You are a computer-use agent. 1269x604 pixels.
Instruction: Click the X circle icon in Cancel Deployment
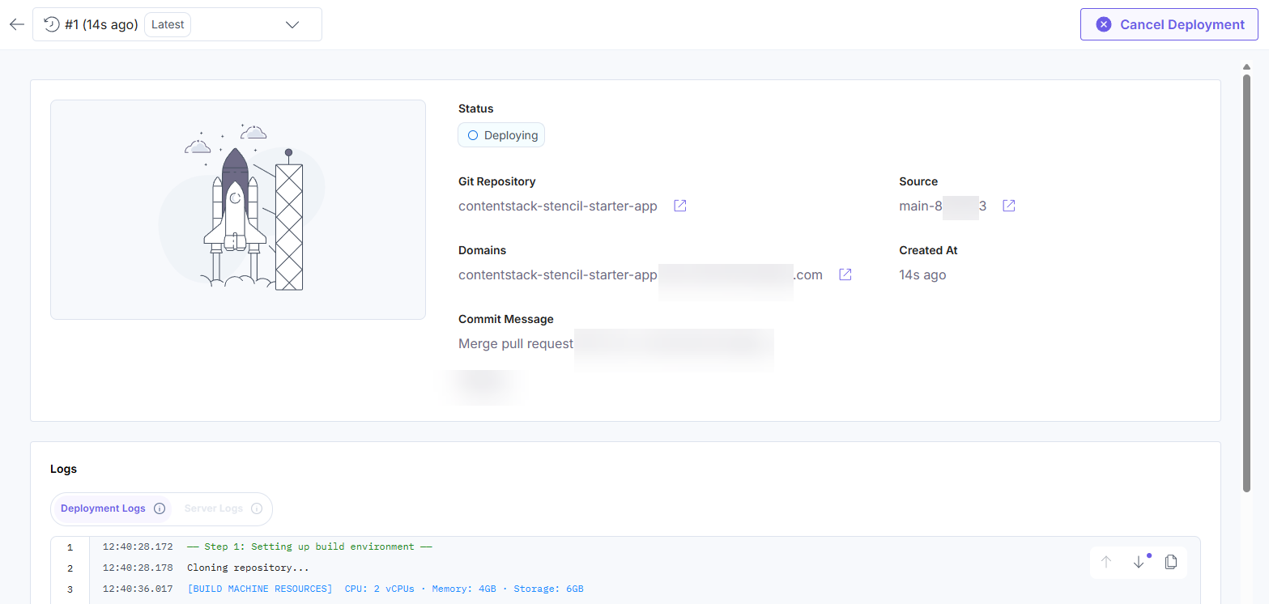point(1103,24)
